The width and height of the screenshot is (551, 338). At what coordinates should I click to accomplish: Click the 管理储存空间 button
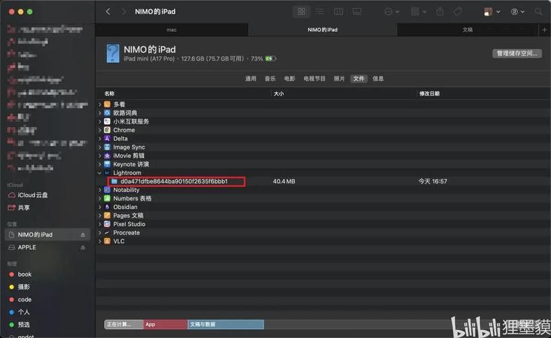(x=517, y=53)
